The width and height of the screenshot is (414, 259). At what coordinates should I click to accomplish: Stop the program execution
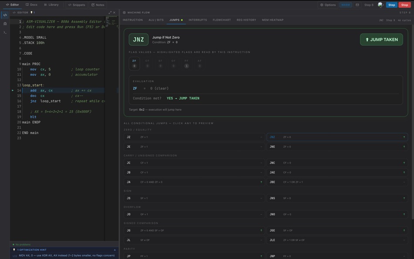[x=404, y=5]
